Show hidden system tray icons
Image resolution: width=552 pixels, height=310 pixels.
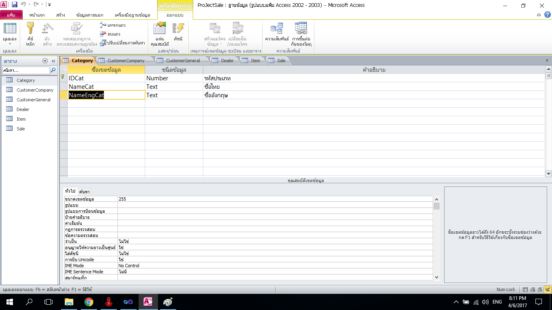pos(456,302)
